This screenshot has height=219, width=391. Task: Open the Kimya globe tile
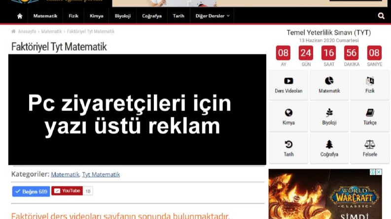[x=288, y=117]
